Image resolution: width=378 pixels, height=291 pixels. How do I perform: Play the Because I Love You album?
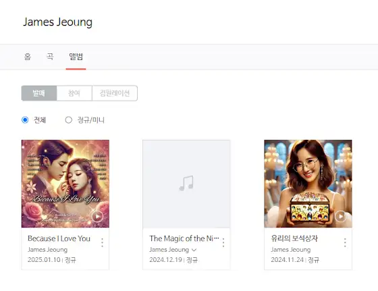coord(97,216)
